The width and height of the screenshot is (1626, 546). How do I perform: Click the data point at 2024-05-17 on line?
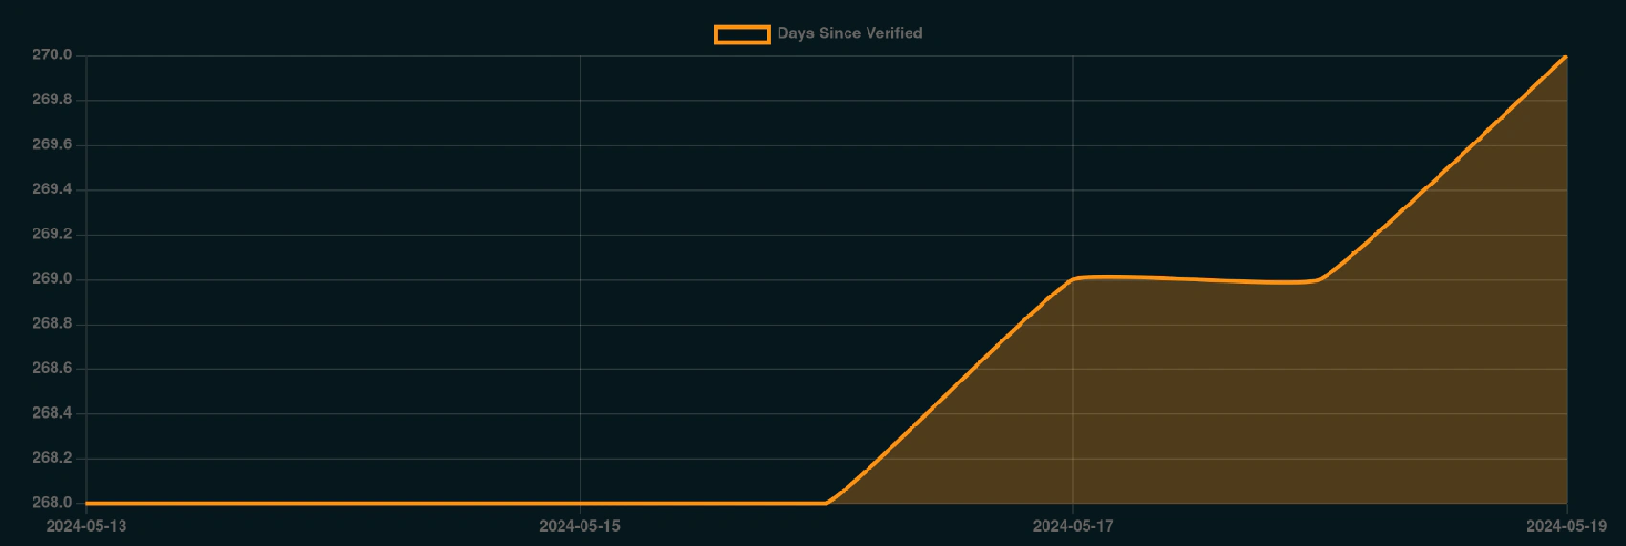point(1073,279)
